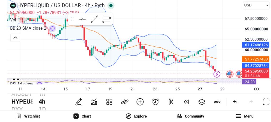The width and height of the screenshot is (271, 122).
Task: Open the second US flag economic event
Action: pos(239,74)
